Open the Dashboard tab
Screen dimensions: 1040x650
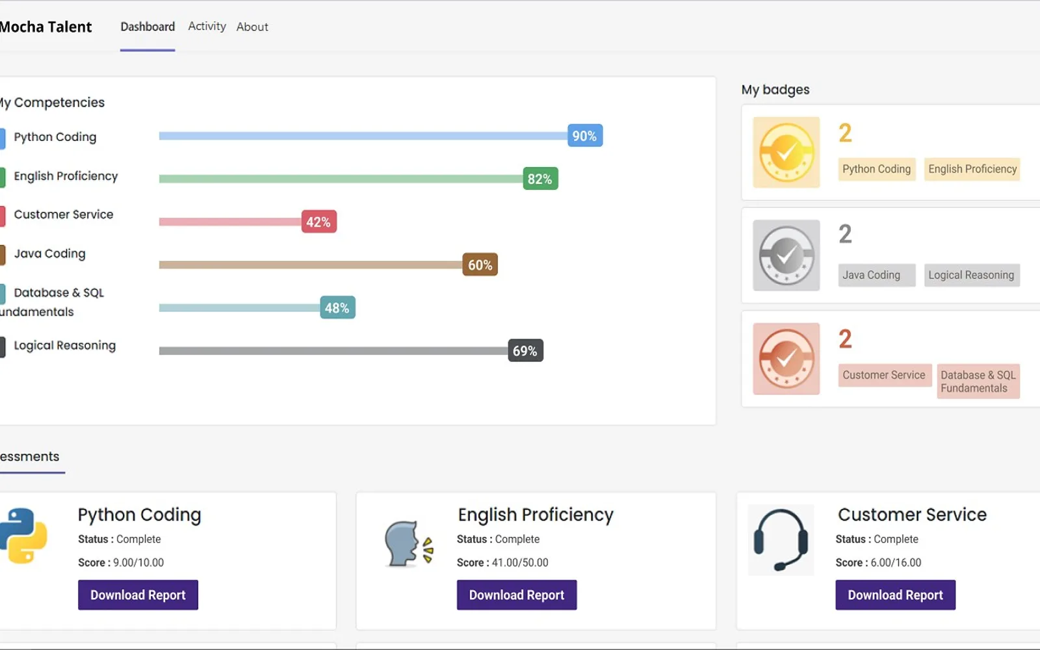(148, 27)
